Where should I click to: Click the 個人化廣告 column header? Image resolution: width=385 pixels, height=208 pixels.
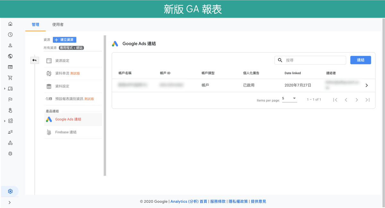point(251,73)
